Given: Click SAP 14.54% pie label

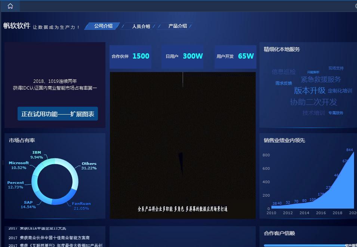Looking at the screenshot, I should click(x=28, y=204).
